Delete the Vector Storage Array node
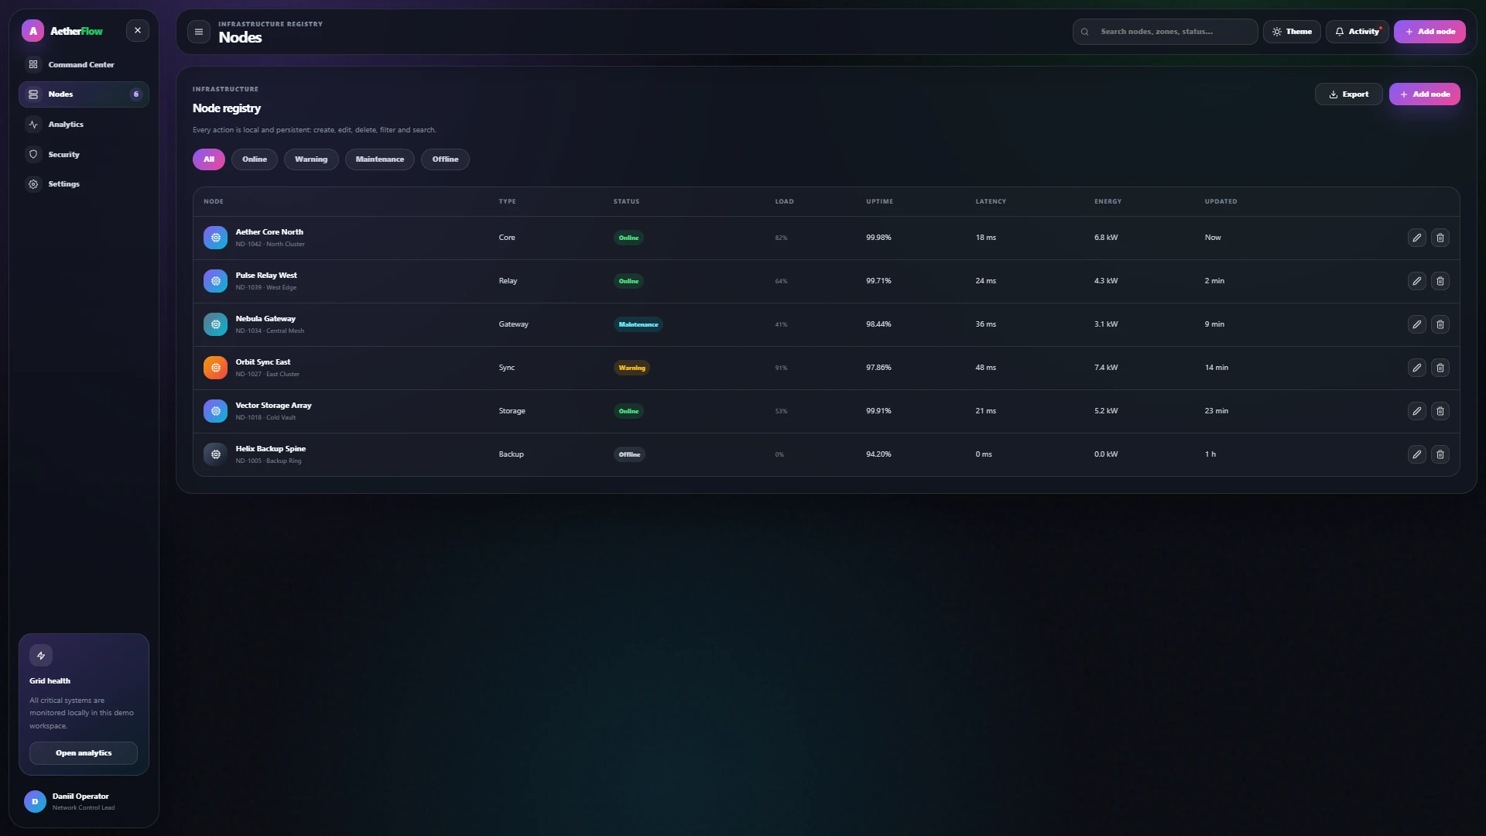The image size is (1486, 836). coord(1440,411)
